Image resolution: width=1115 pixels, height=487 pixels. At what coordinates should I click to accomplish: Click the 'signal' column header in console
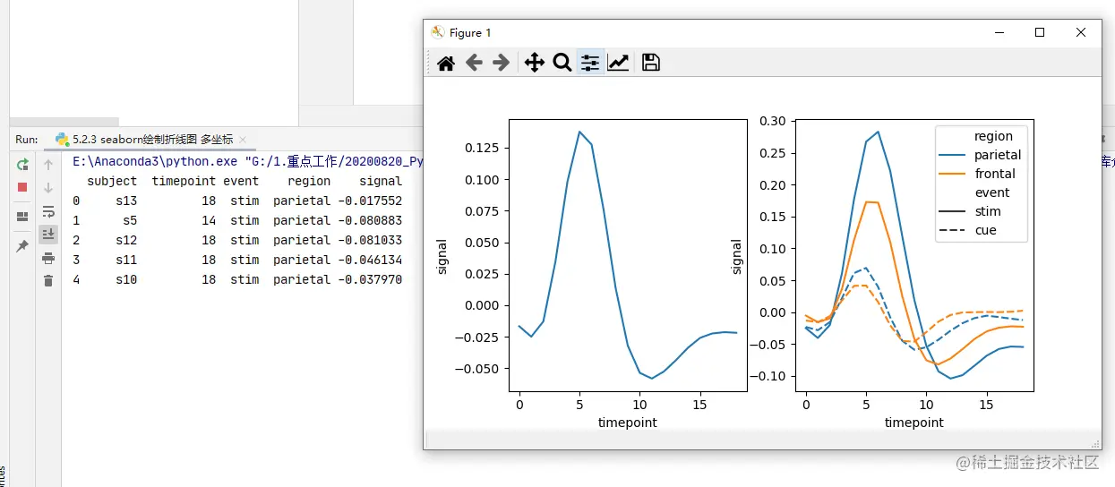coord(381,181)
